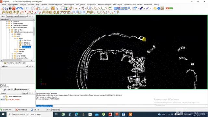Collapse the '5.2 Рабочие планы в сурпак' folder
The height and width of the screenshot is (117, 208).
[x=9, y=32]
